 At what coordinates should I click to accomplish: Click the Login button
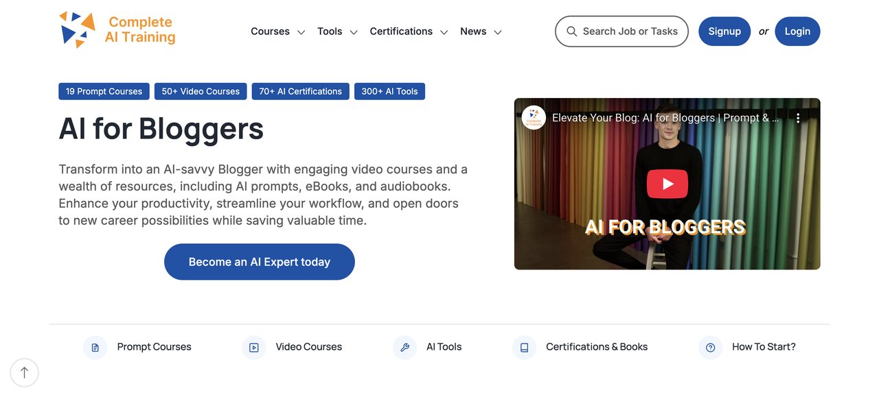[x=797, y=32]
